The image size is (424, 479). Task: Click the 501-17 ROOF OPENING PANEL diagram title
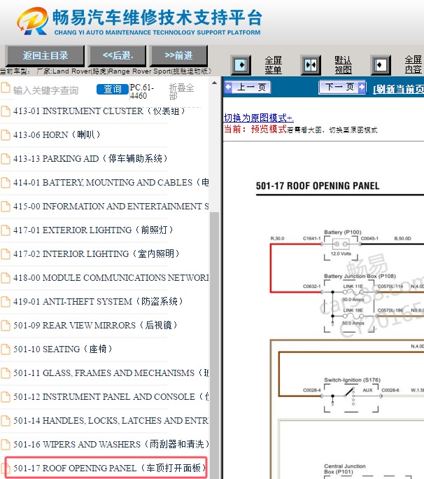318,186
